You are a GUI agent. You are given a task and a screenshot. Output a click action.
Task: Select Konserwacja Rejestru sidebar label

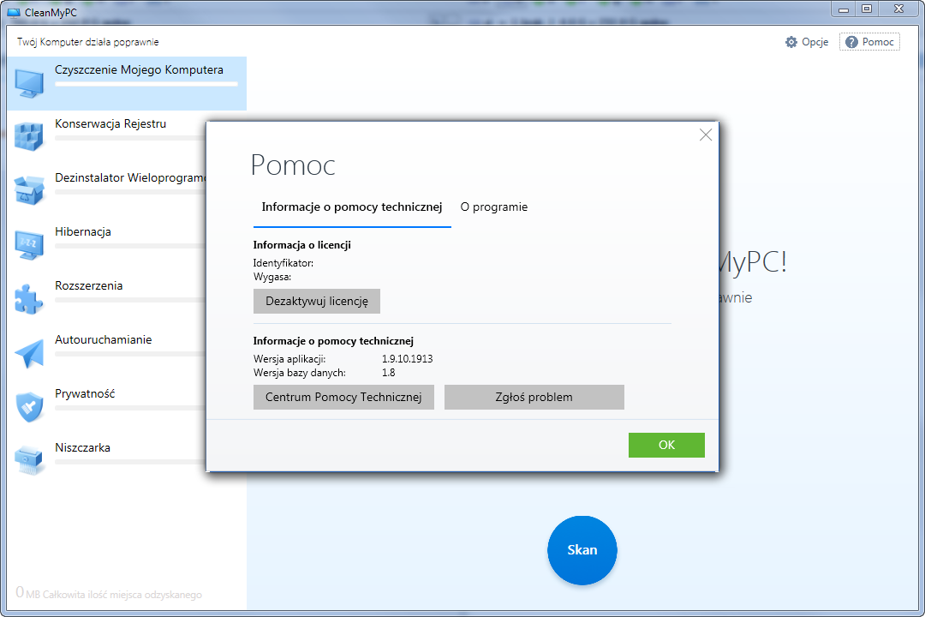tap(110, 124)
